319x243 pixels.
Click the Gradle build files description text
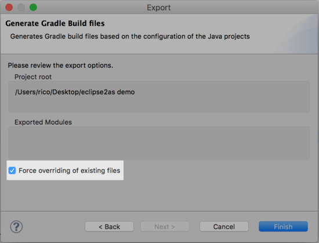[130, 37]
